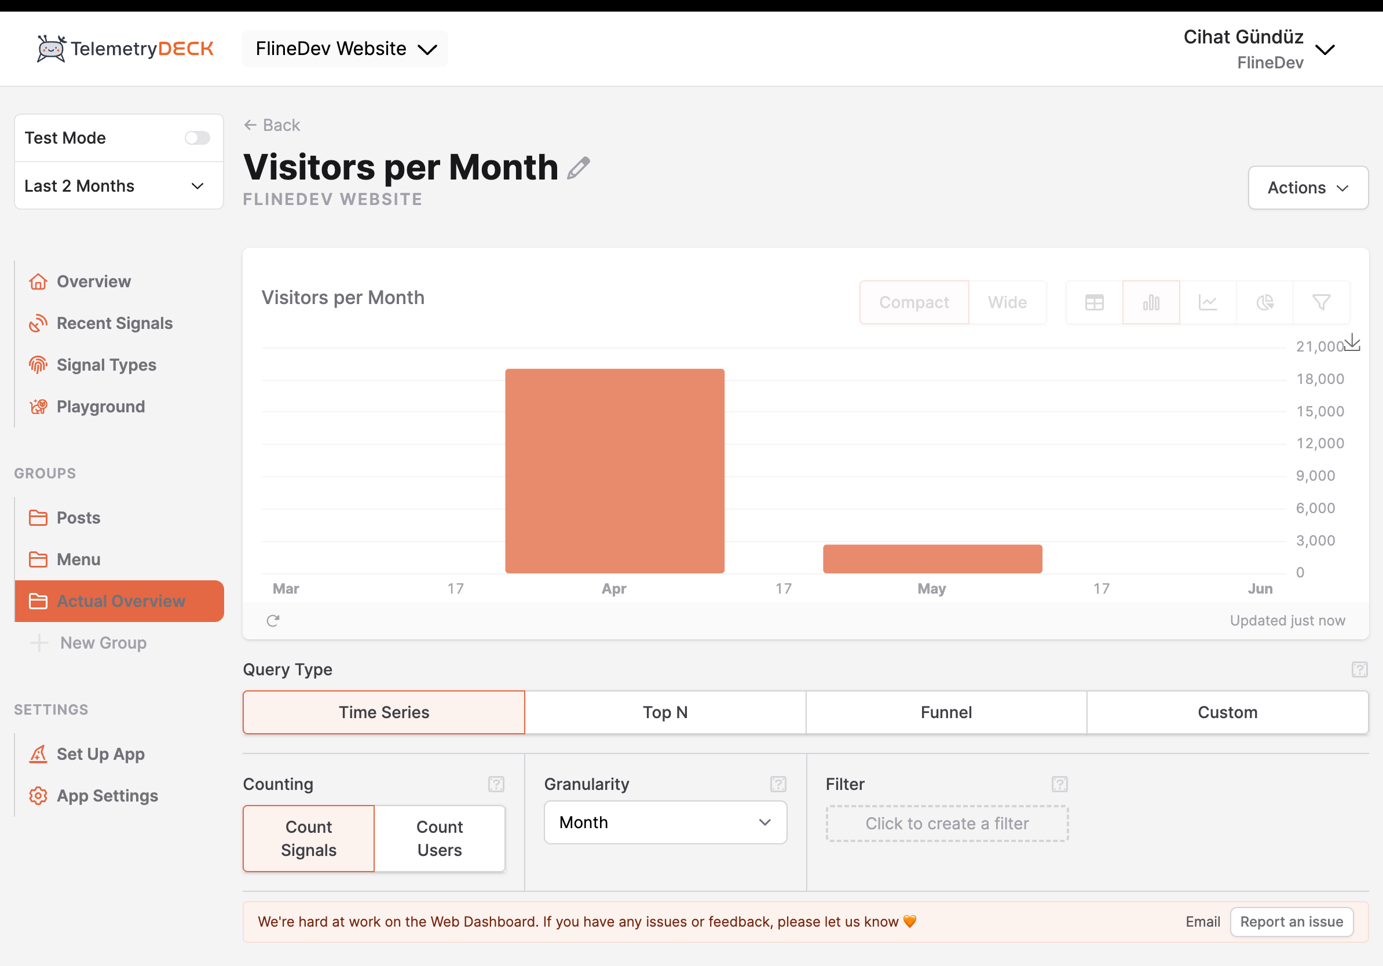1383x966 pixels.
Task: Click the April bar in chart
Action: tap(614, 470)
